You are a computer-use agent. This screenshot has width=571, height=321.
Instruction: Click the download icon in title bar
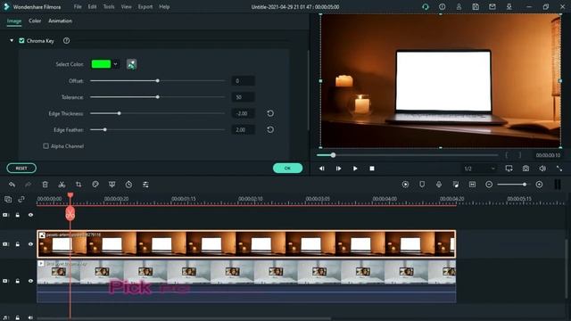pos(509,6)
